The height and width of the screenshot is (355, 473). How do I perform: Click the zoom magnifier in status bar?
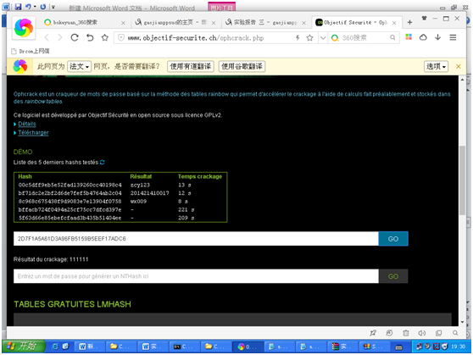pyautogui.click(x=455, y=333)
